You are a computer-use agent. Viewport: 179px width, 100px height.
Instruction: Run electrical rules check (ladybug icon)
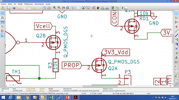coord(98,8)
